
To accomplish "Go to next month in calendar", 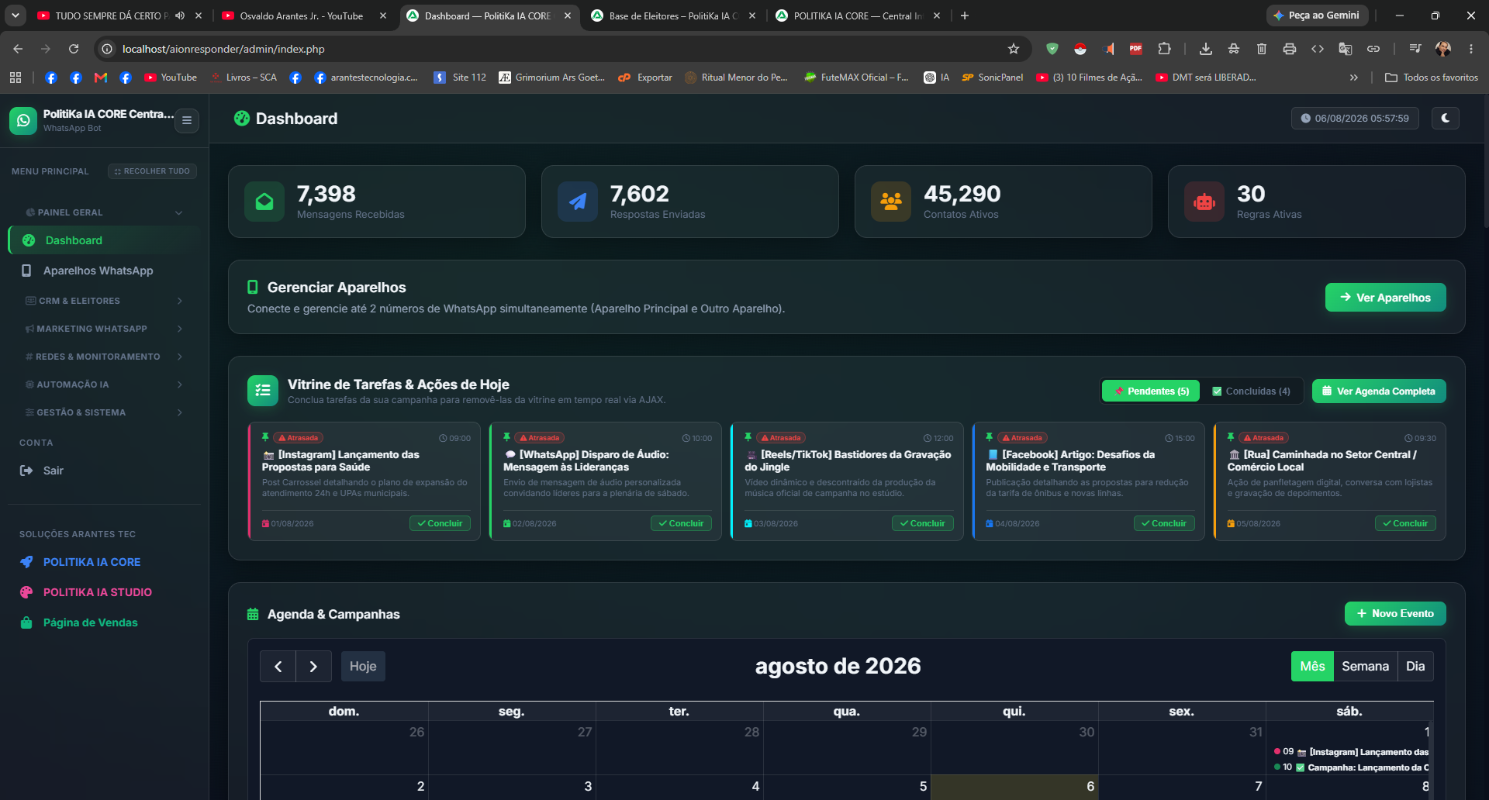I will (x=313, y=667).
